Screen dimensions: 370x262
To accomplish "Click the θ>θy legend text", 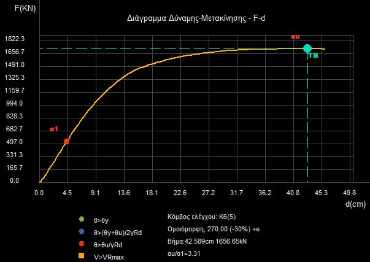I will tap(101, 221).
